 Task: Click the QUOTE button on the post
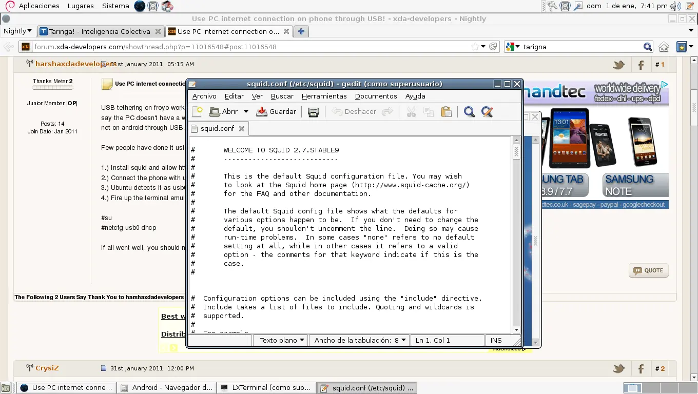649,270
